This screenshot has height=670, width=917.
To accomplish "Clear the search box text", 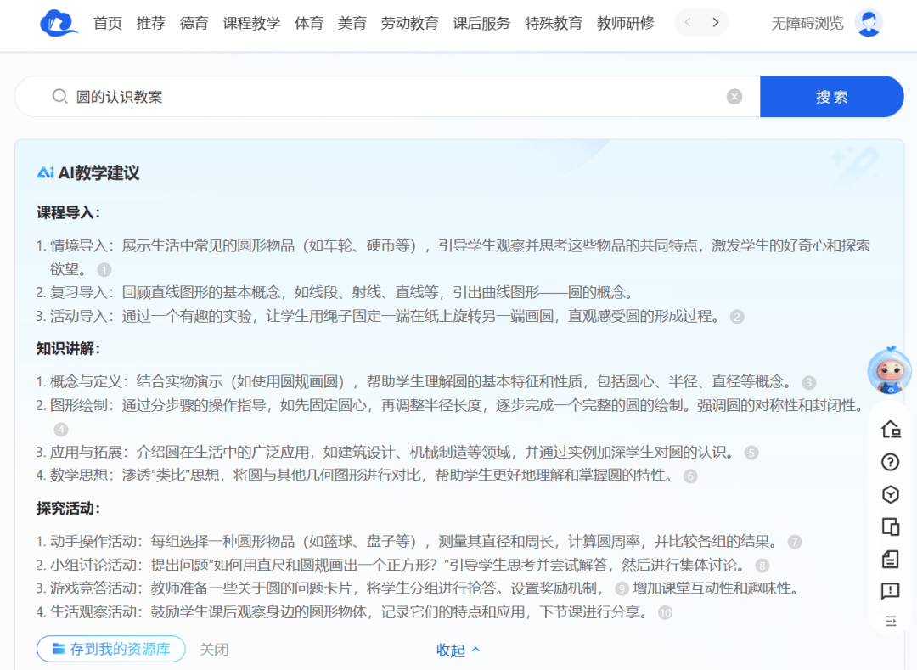I will point(734,97).
